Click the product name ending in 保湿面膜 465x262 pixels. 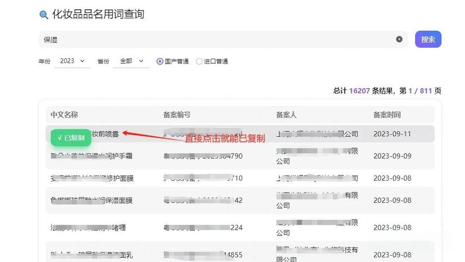coord(92,200)
